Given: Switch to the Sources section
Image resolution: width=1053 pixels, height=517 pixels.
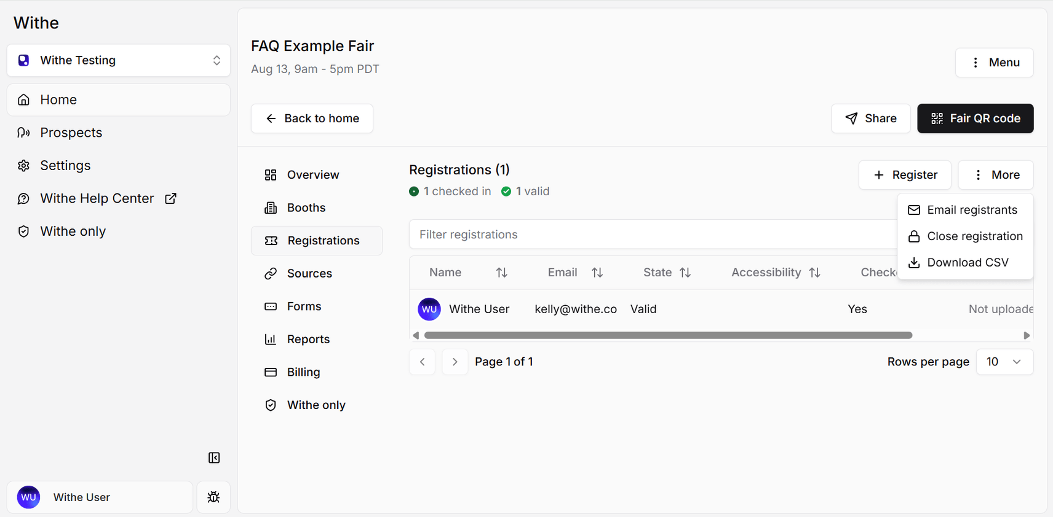Looking at the screenshot, I should (x=317, y=274).
